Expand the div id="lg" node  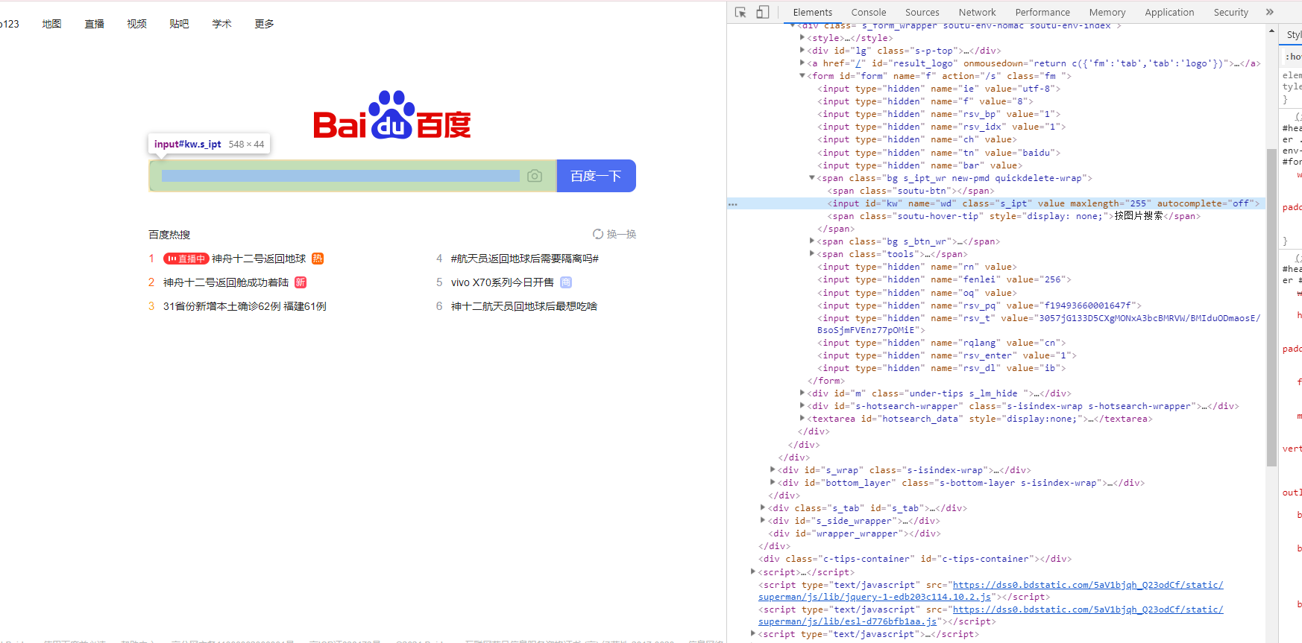click(x=802, y=51)
